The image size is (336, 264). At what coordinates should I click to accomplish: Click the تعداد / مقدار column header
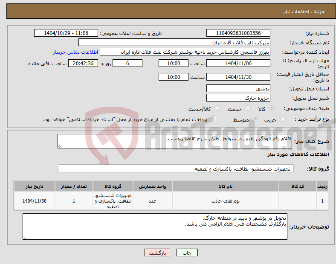click(x=74, y=186)
